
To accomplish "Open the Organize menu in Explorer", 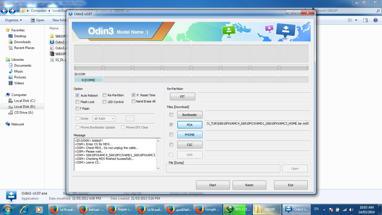I will [13, 20].
